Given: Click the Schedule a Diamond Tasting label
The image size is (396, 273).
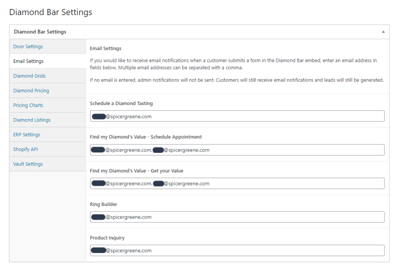Looking at the screenshot, I should [x=121, y=103].
